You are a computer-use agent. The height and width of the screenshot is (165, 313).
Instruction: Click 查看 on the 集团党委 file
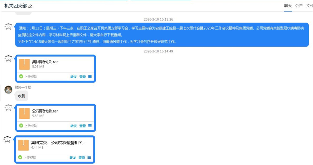pyautogui.click(x=81, y=157)
